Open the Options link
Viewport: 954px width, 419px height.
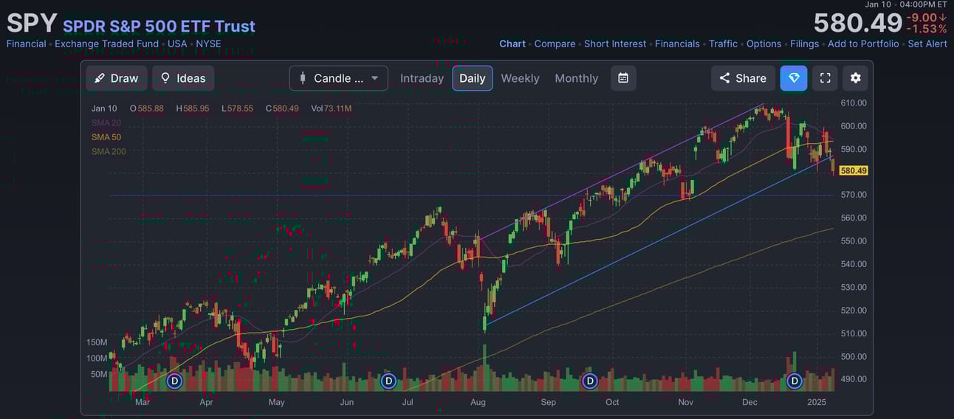click(763, 44)
